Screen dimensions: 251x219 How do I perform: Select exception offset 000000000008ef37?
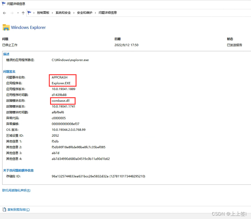65,124
